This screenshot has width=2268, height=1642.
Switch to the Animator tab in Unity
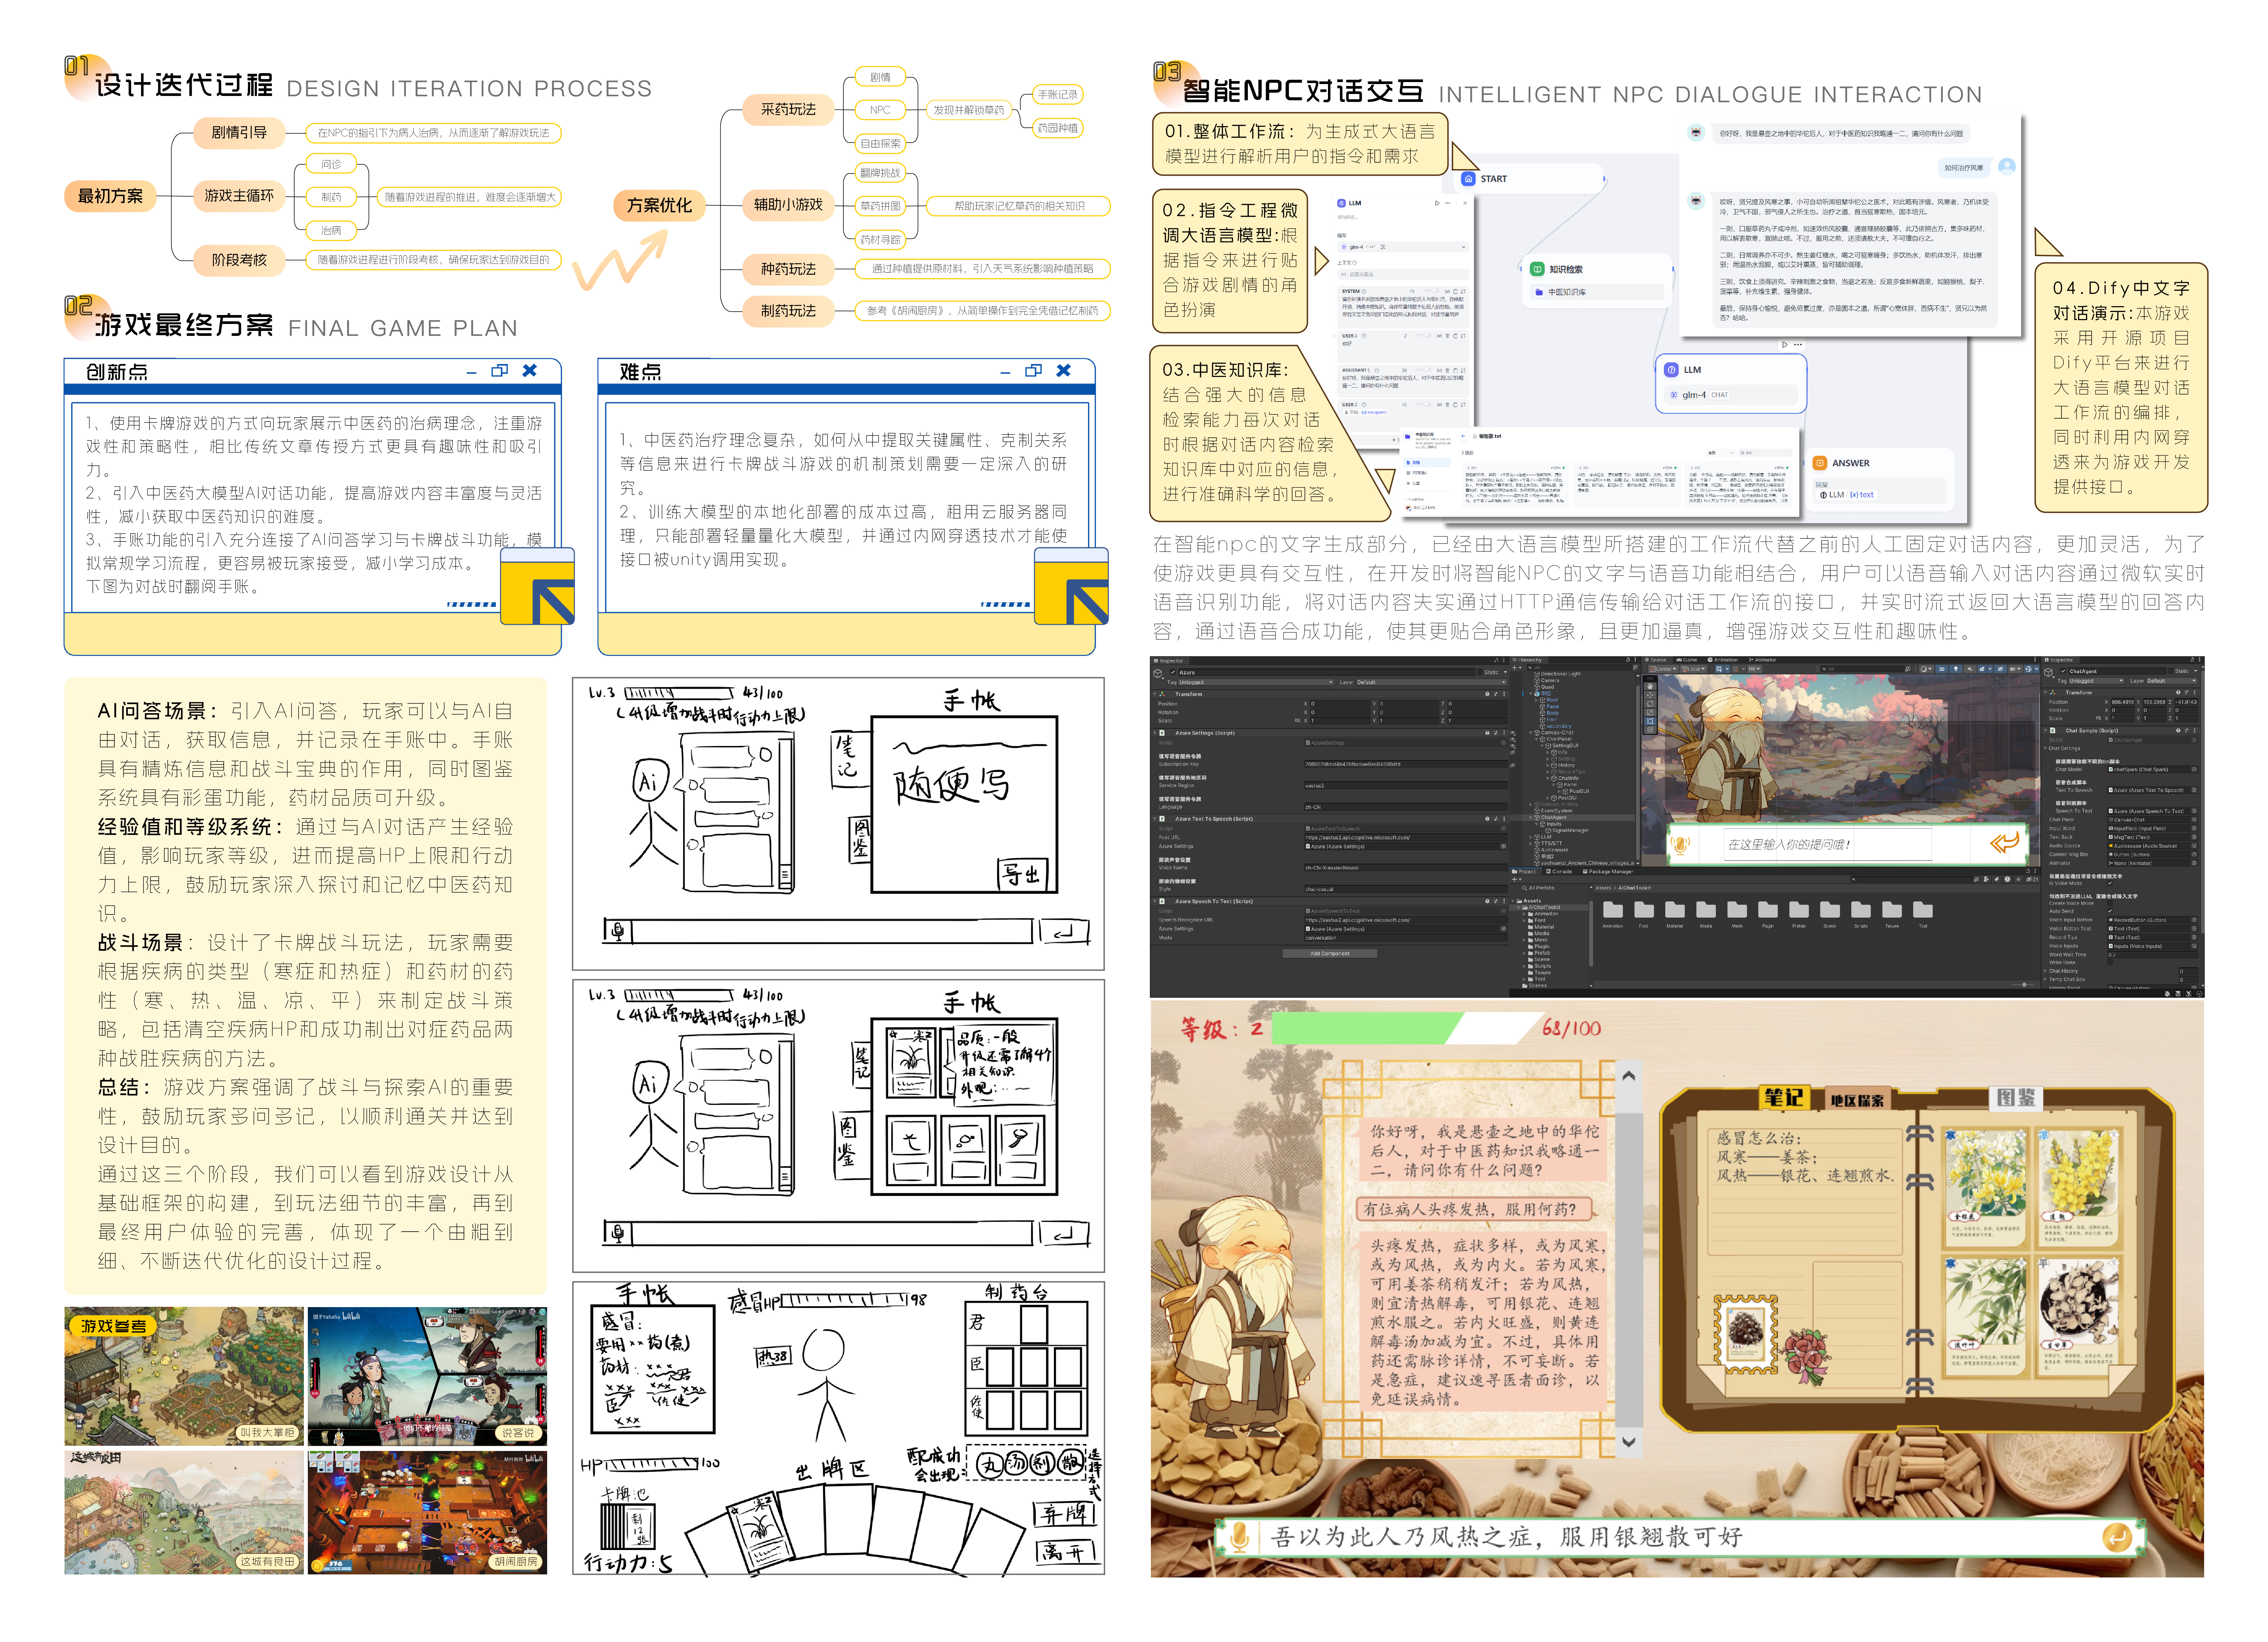tap(1763, 660)
